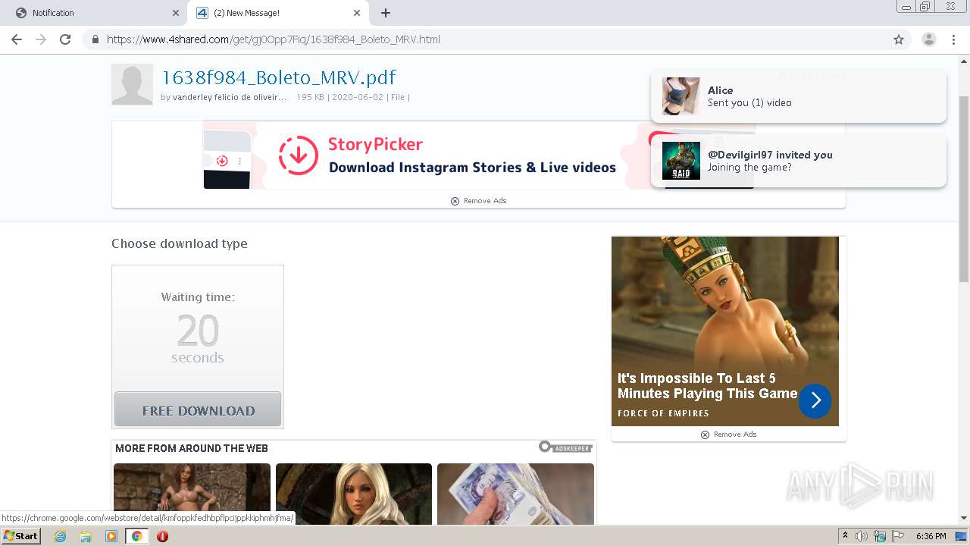Open Chrome profile avatar menu
970x546 pixels.
[x=928, y=39]
